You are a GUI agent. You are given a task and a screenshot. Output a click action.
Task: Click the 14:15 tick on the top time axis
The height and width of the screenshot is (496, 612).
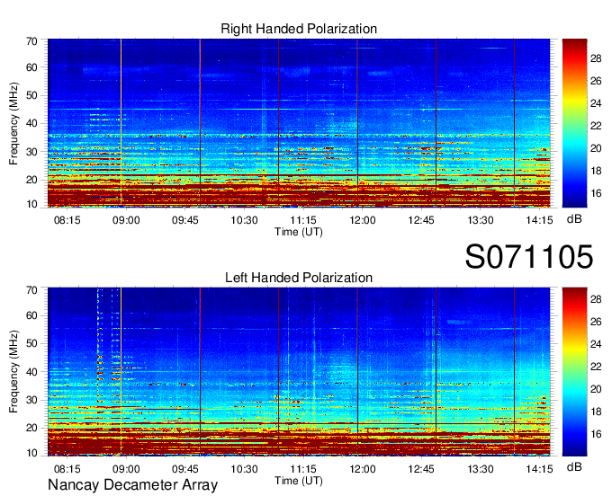[x=539, y=220]
